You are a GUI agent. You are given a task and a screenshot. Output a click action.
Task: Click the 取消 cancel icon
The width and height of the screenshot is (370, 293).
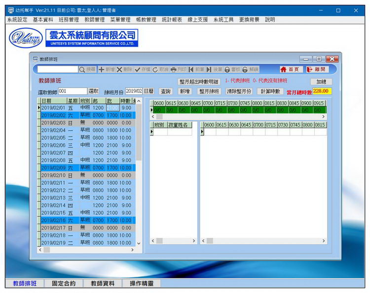pos(160,70)
